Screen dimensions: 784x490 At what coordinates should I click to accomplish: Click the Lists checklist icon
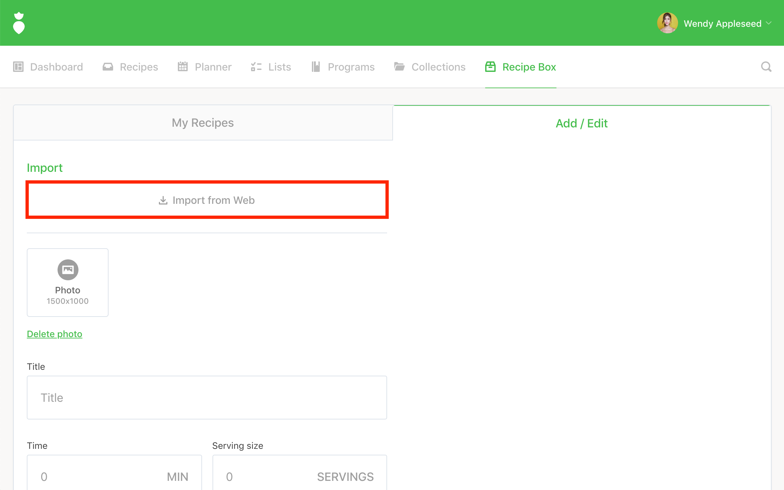point(256,67)
